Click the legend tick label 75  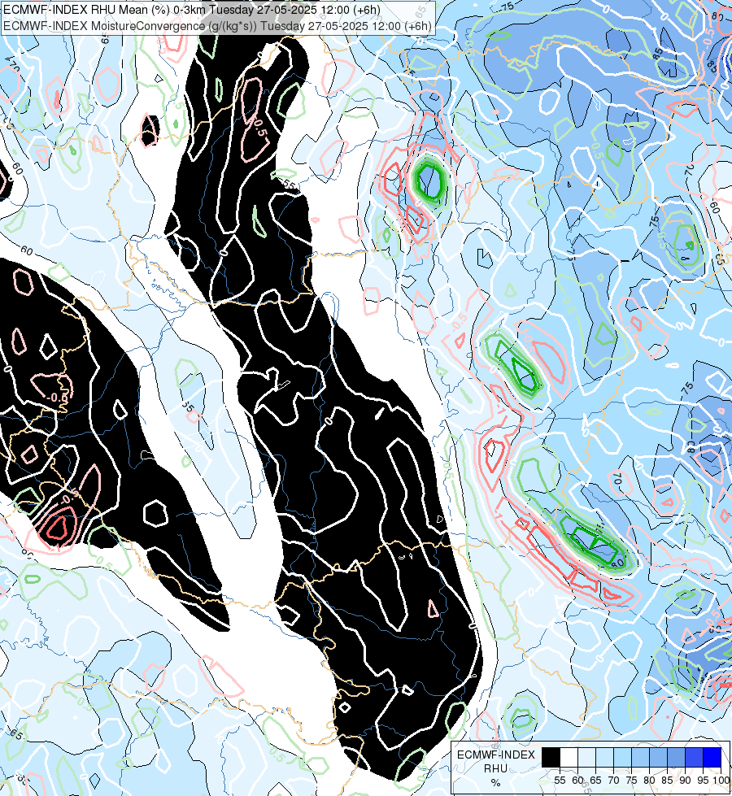tap(631, 781)
